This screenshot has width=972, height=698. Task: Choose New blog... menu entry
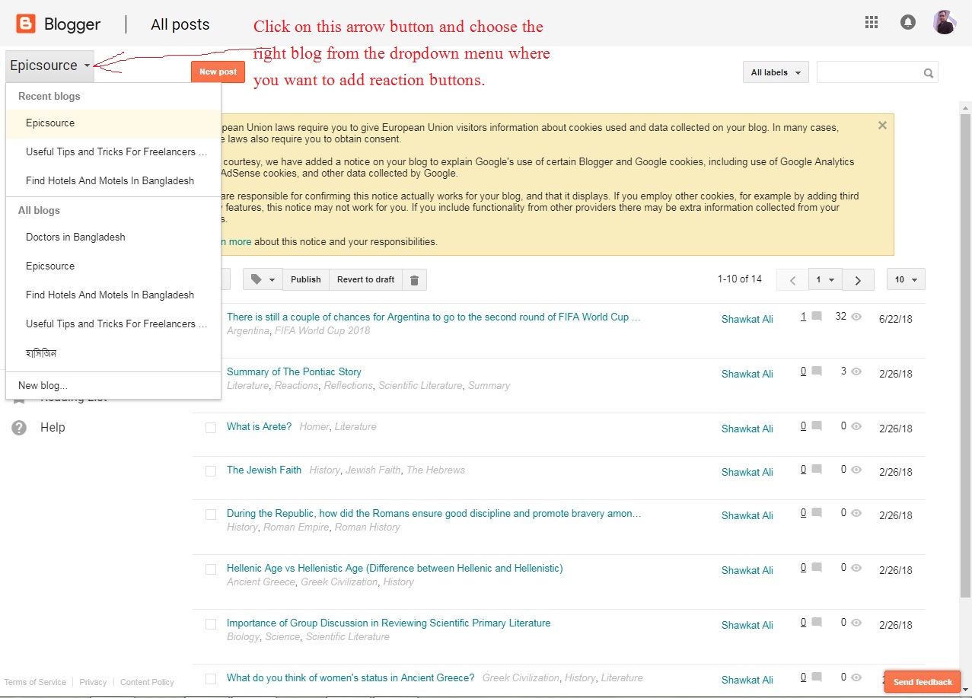click(113, 386)
